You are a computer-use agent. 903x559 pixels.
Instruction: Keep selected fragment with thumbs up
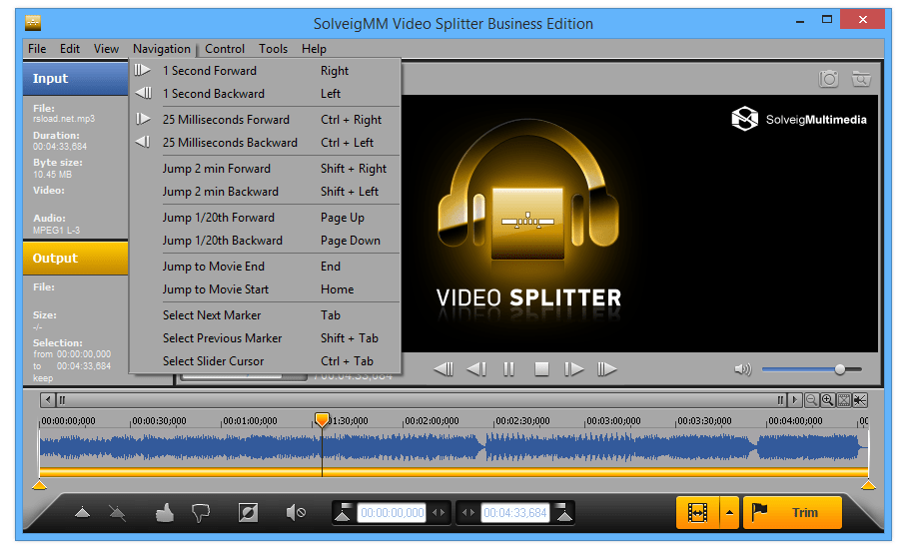[x=165, y=512]
